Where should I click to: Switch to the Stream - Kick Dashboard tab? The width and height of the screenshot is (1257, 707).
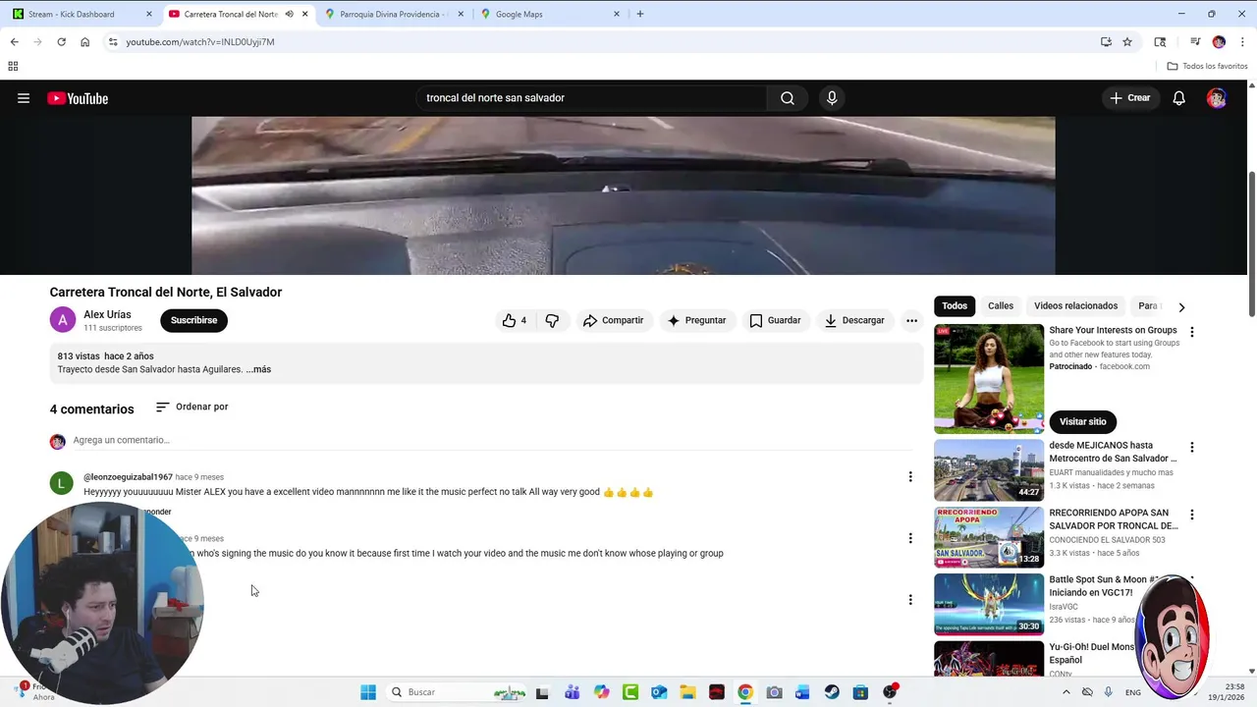pyautogui.click(x=82, y=14)
